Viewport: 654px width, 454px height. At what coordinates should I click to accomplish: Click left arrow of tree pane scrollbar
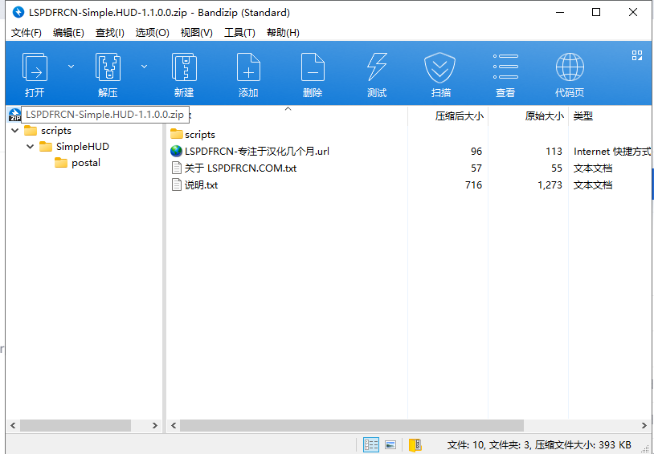13,425
